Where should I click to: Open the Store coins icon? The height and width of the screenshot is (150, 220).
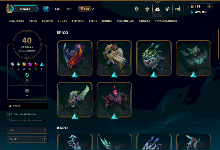[x=178, y=9]
